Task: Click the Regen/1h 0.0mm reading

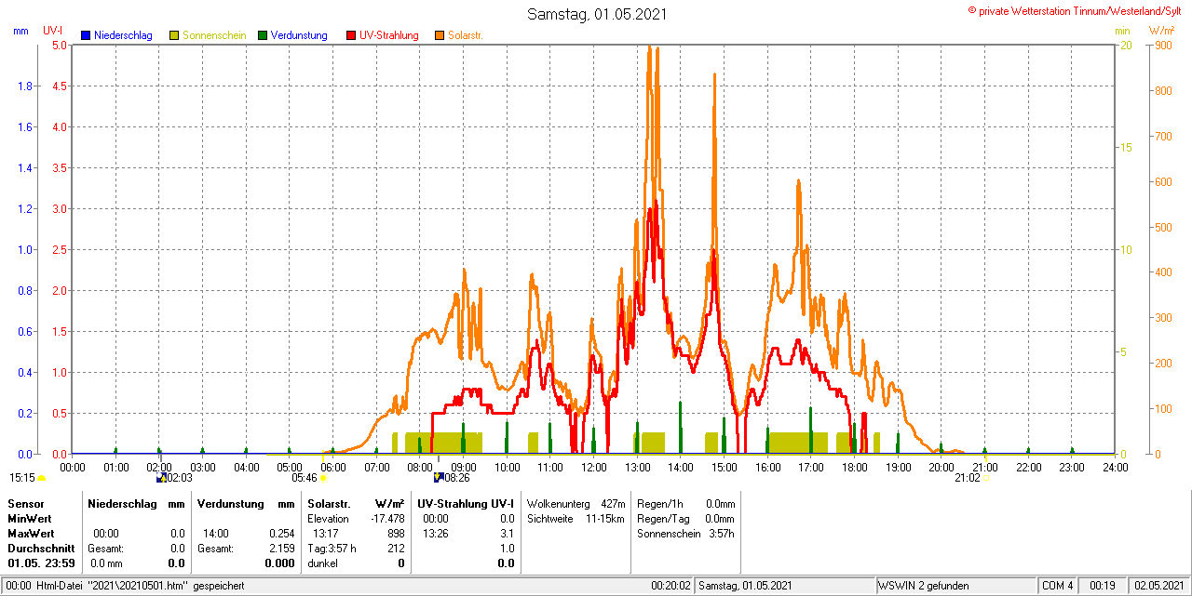Action: point(686,503)
